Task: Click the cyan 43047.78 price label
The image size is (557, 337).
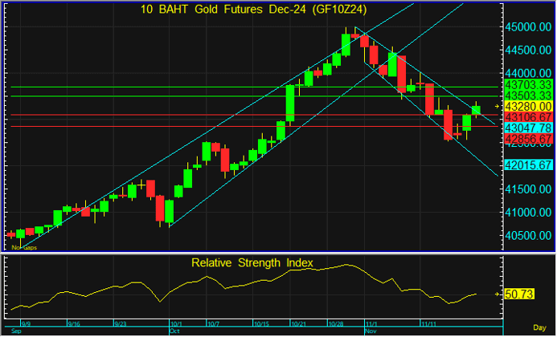Action: pos(527,128)
